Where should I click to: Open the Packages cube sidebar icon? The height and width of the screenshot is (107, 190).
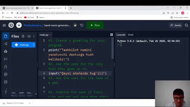[x=6, y=51]
